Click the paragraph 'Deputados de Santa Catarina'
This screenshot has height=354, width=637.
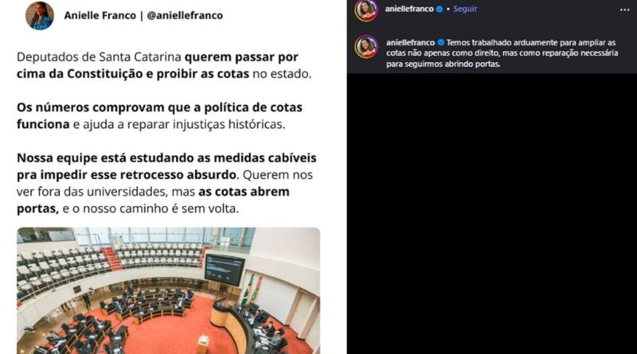tap(164, 65)
